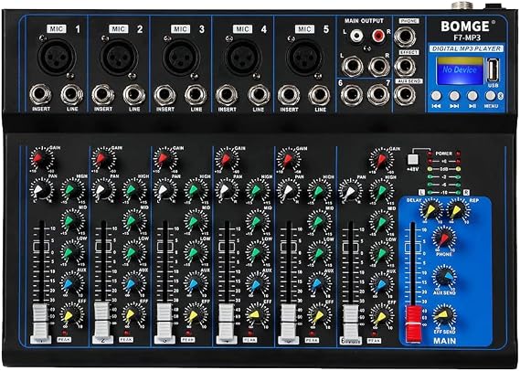This screenshot has width=520, height=371.
Task: Click the Bluetooth icon beside MENU button
Action: click(x=501, y=95)
